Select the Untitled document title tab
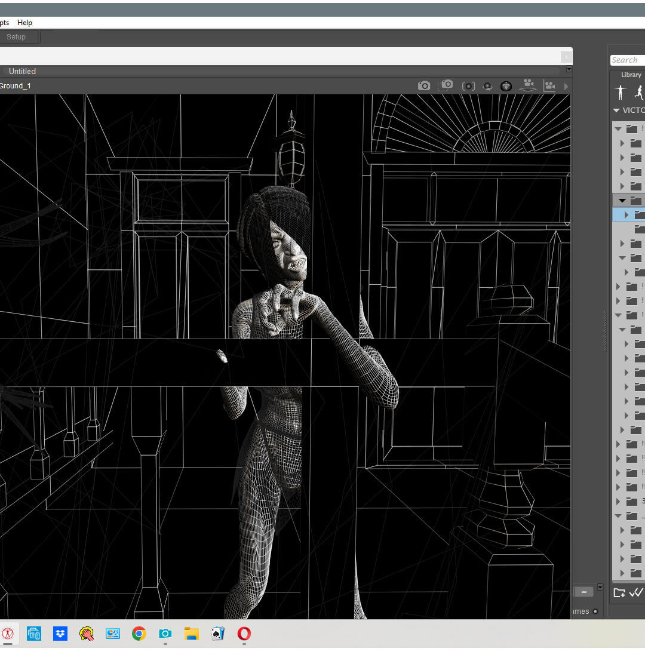 point(23,71)
